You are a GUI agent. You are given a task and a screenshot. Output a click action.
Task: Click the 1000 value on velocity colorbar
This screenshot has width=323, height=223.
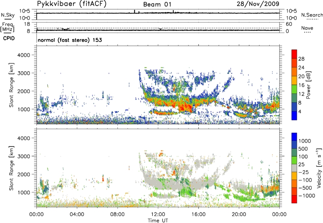305,141
